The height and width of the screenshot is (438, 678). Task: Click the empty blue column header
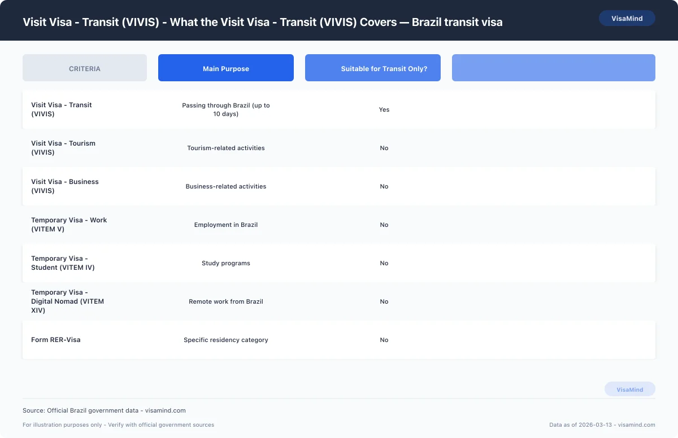553,68
